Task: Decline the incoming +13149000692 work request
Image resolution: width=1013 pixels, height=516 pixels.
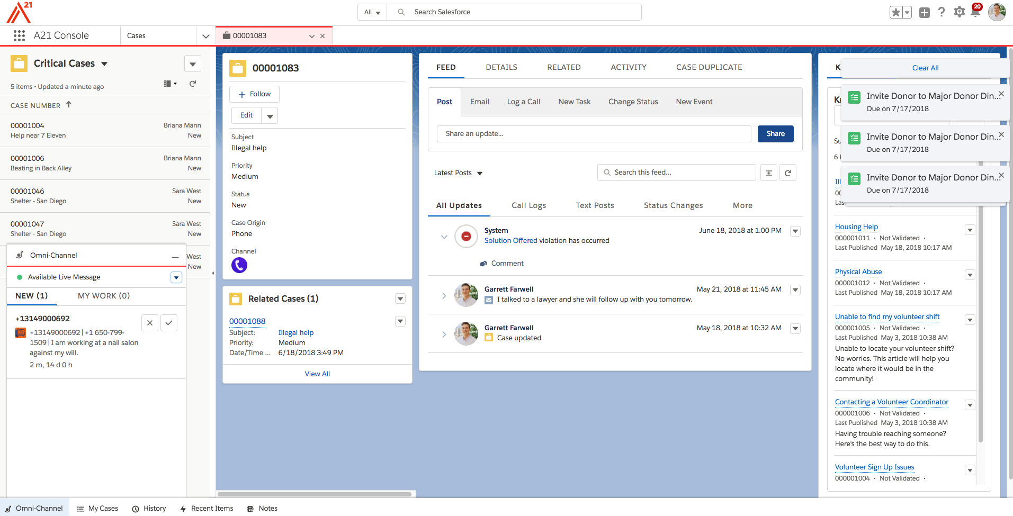Action: (x=150, y=323)
